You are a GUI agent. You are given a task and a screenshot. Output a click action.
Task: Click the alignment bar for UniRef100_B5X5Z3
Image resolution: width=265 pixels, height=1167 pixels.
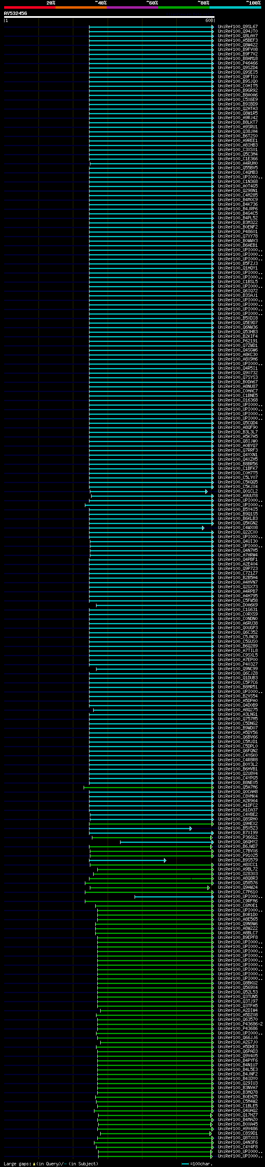140,829
